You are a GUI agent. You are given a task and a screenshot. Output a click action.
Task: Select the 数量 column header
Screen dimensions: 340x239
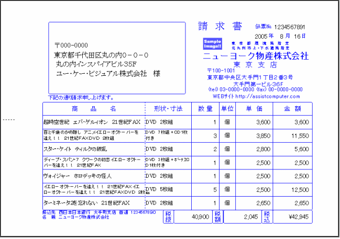205,109
